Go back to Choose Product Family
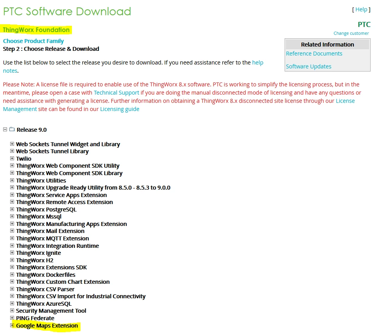This screenshot has width=389, height=335. tap(33, 41)
